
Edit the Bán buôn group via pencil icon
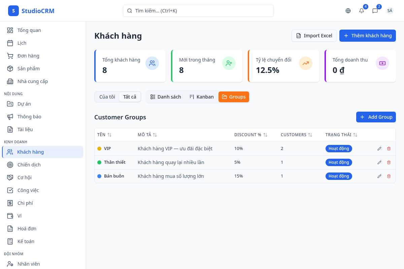click(379, 176)
